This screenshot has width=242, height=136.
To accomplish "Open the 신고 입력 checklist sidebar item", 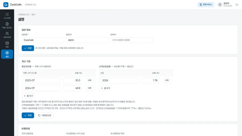I will click(7, 16).
